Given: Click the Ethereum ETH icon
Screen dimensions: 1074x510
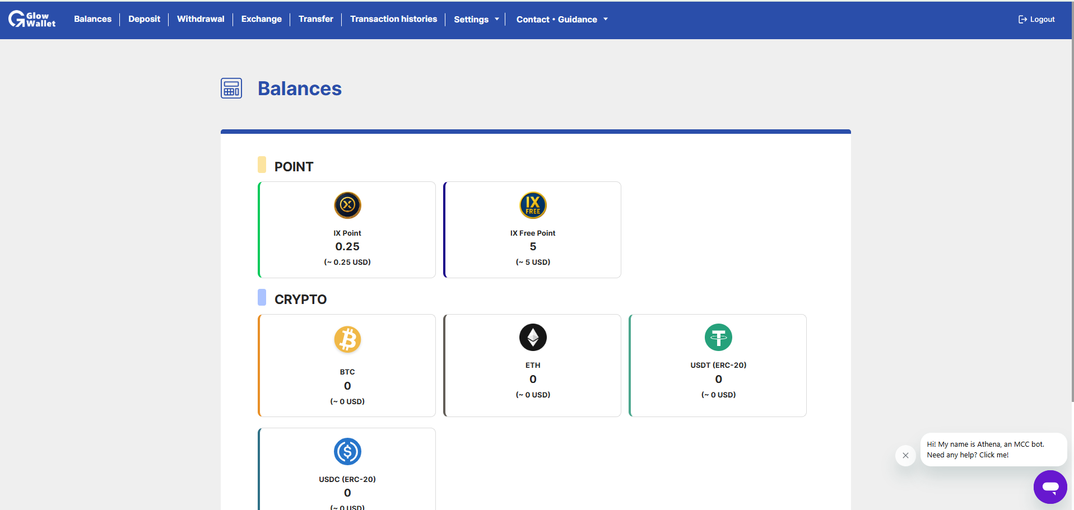Looking at the screenshot, I should 533,337.
